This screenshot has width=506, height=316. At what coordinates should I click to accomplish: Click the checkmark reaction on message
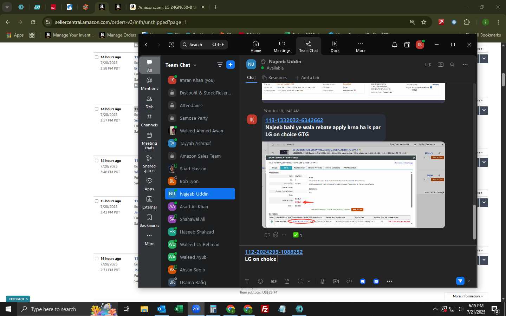click(x=297, y=235)
